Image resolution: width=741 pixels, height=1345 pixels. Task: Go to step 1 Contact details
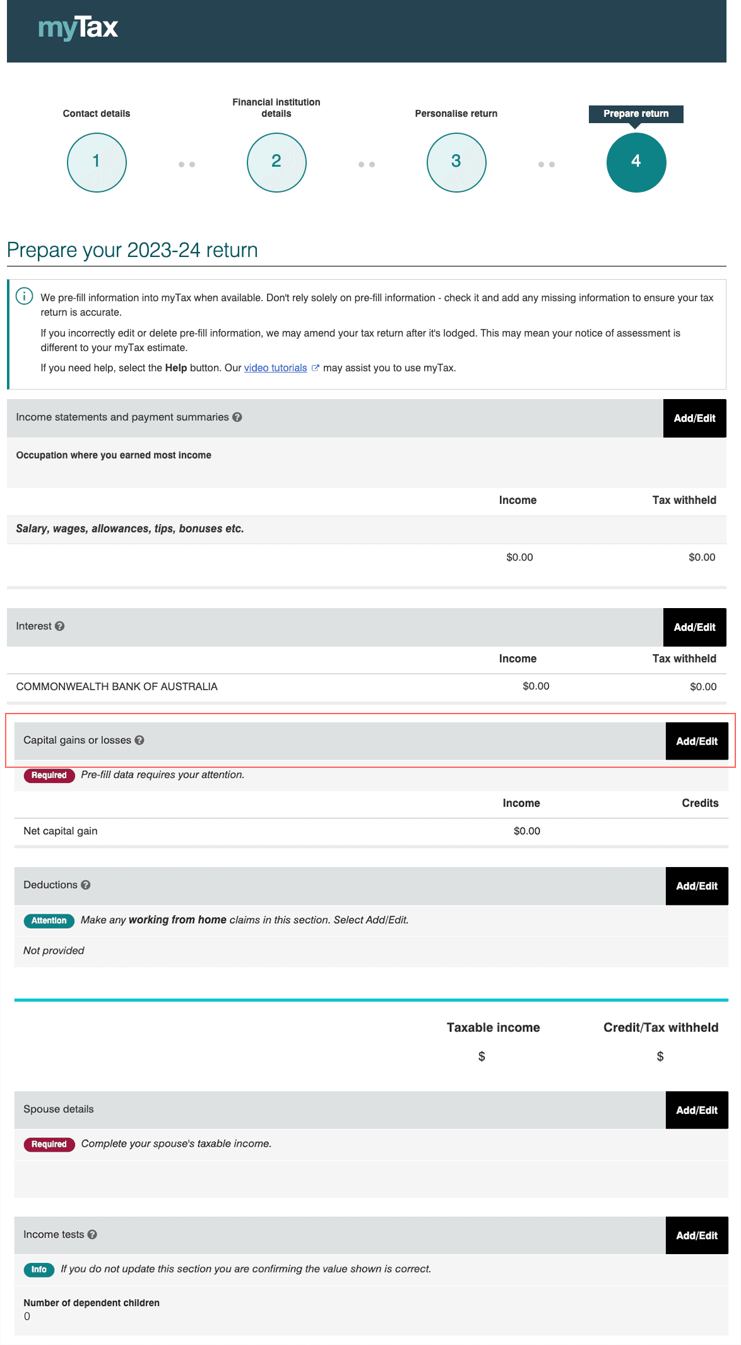coord(97,162)
